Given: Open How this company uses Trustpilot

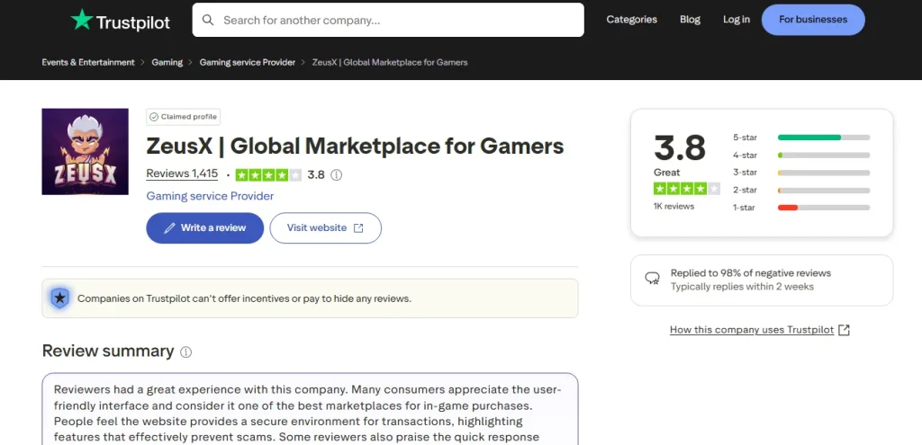Looking at the screenshot, I should [752, 330].
